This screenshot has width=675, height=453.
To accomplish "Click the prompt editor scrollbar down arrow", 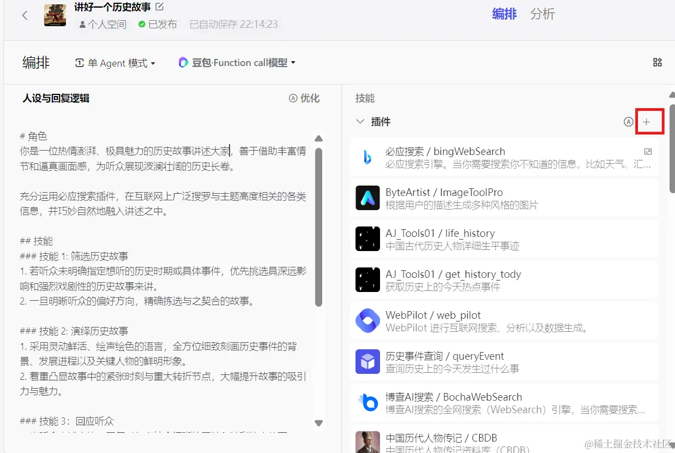I will (319, 423).
